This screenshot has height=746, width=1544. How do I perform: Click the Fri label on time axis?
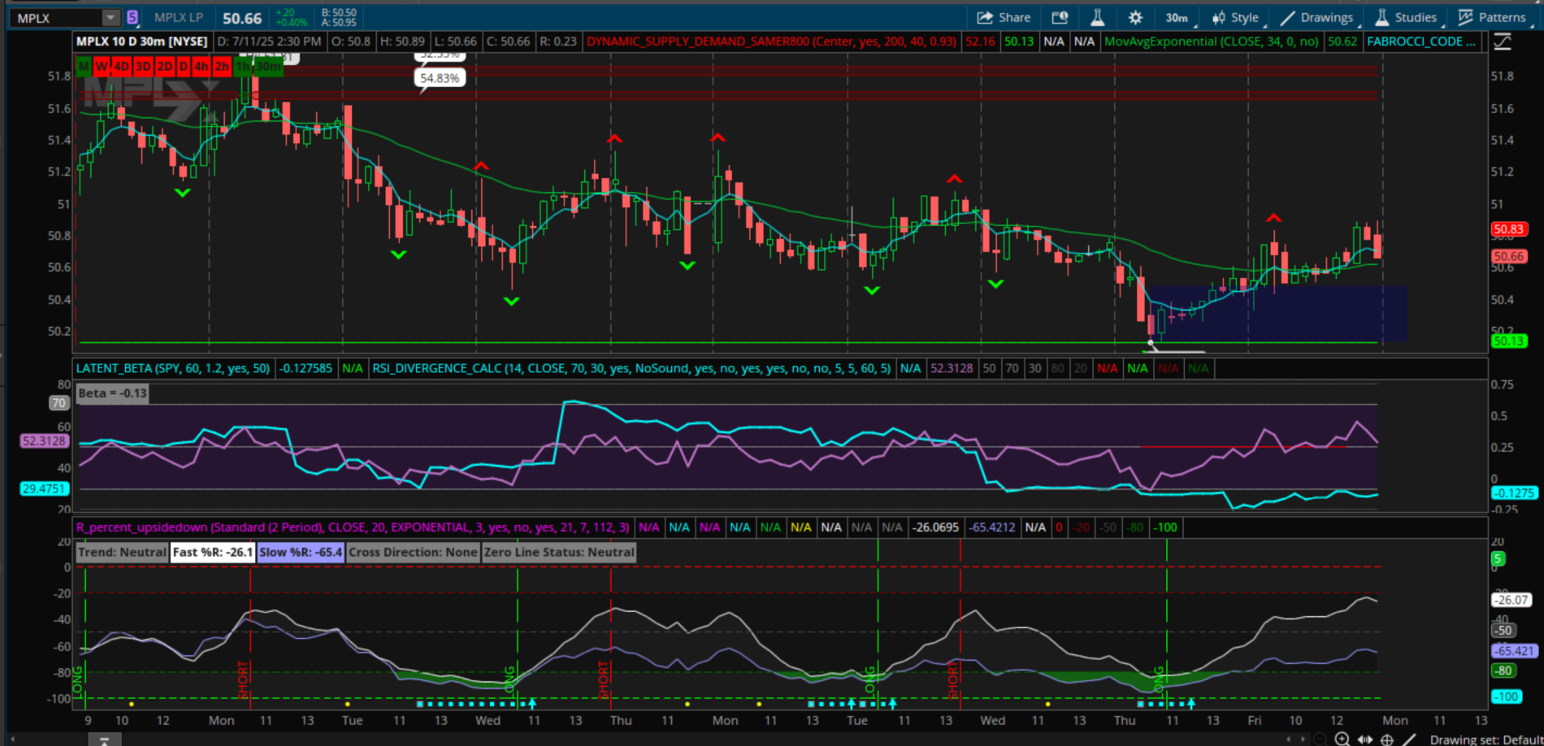coord(1254,721)
